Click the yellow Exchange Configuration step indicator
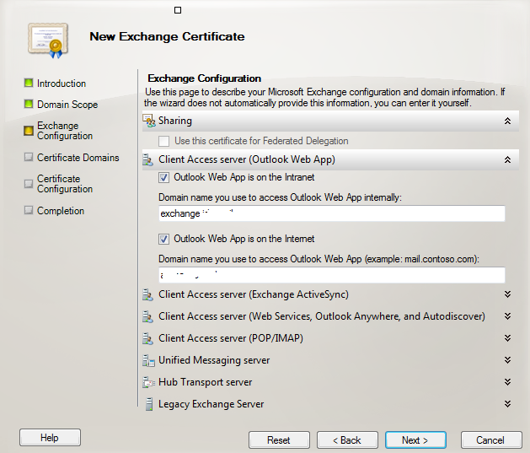Screen dimensions: 530x453 (29, 130)
